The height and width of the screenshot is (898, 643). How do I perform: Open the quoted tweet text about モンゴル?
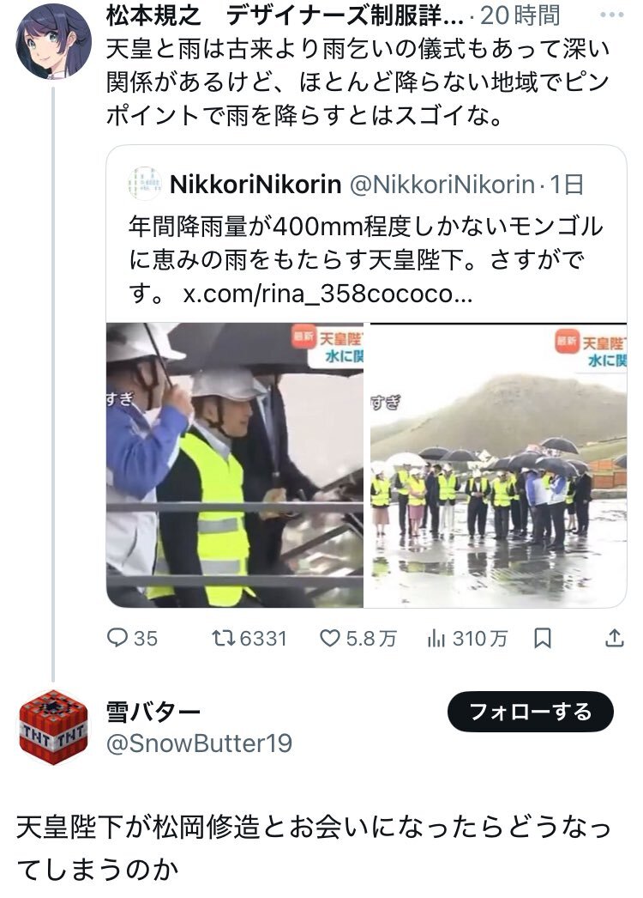pyautogui.click(x=365, y=260)
